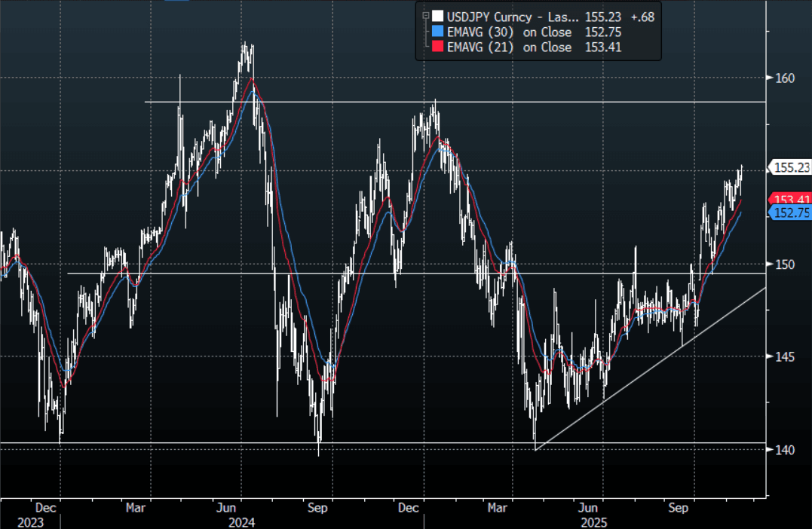The image size is (812, 529).
Task: Click the Sep 2025 month marker
Action: click(679, 508)
